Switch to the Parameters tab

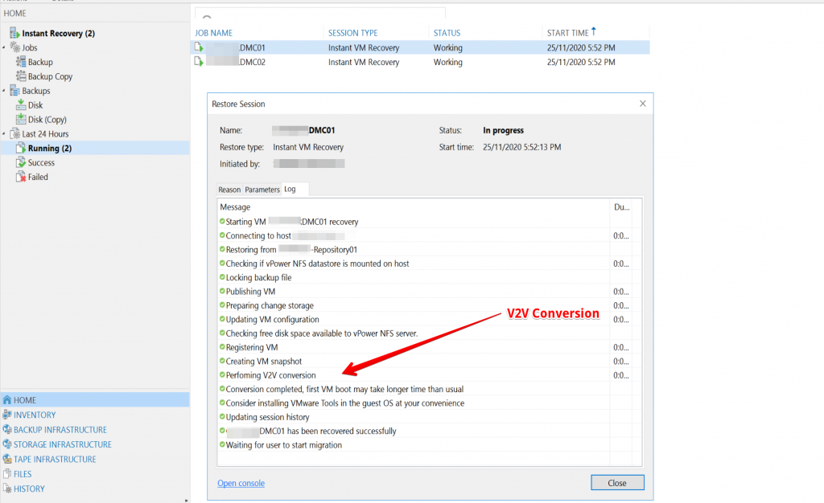click(x=262, y=190)
